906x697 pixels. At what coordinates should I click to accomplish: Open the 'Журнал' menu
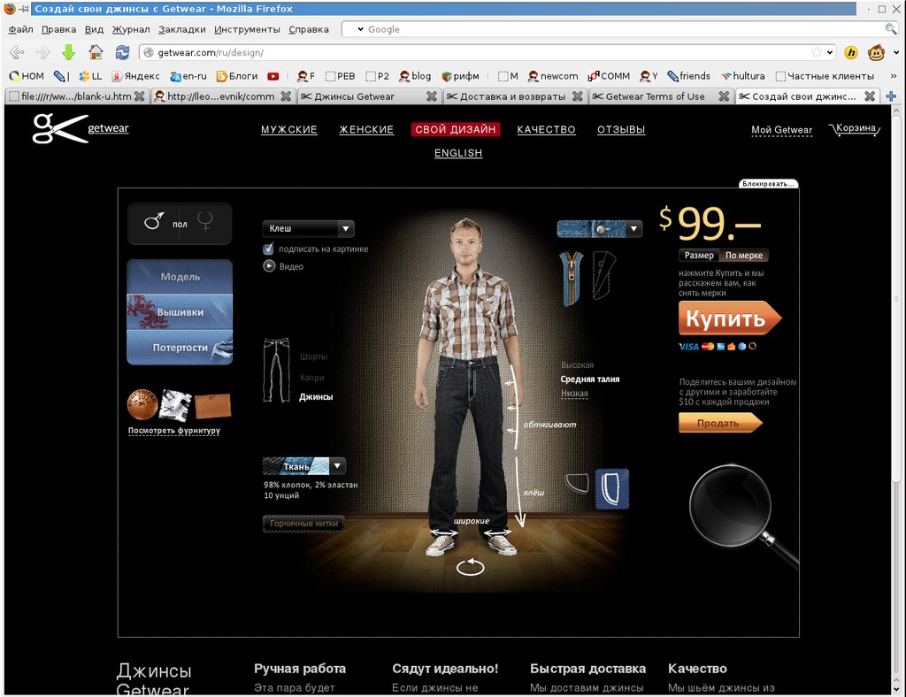(x=131, y=29)
